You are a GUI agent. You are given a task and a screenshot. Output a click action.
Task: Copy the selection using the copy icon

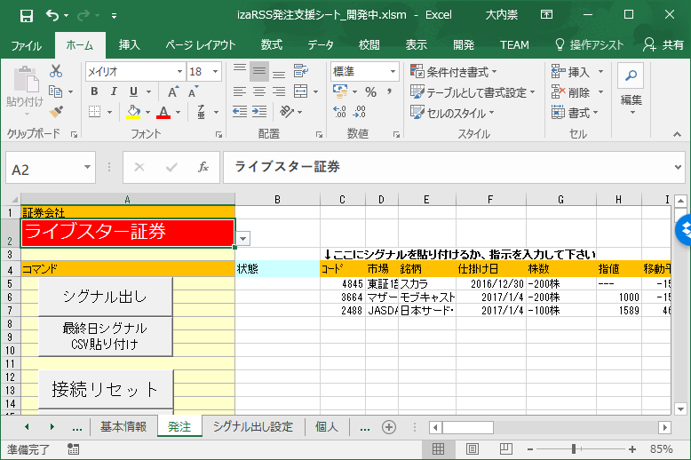tap(56, 91)
